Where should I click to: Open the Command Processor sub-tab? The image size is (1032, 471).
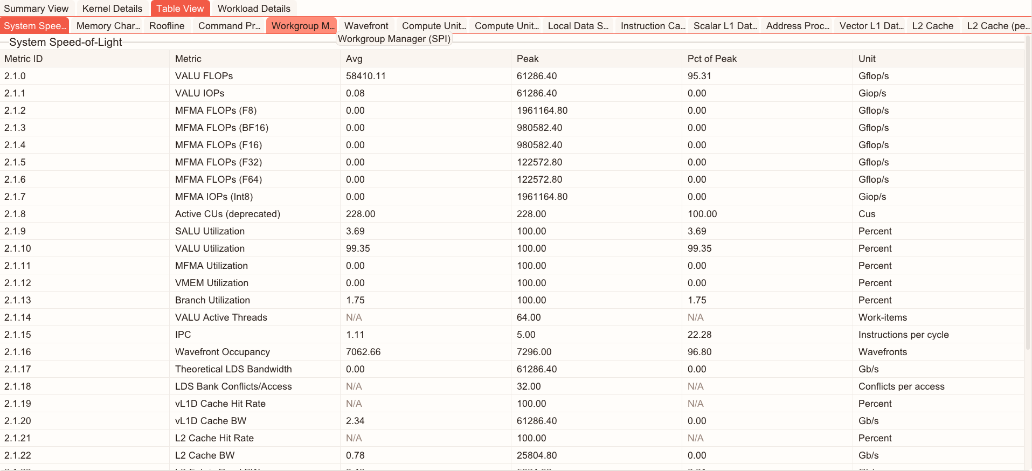coord(229,26)
